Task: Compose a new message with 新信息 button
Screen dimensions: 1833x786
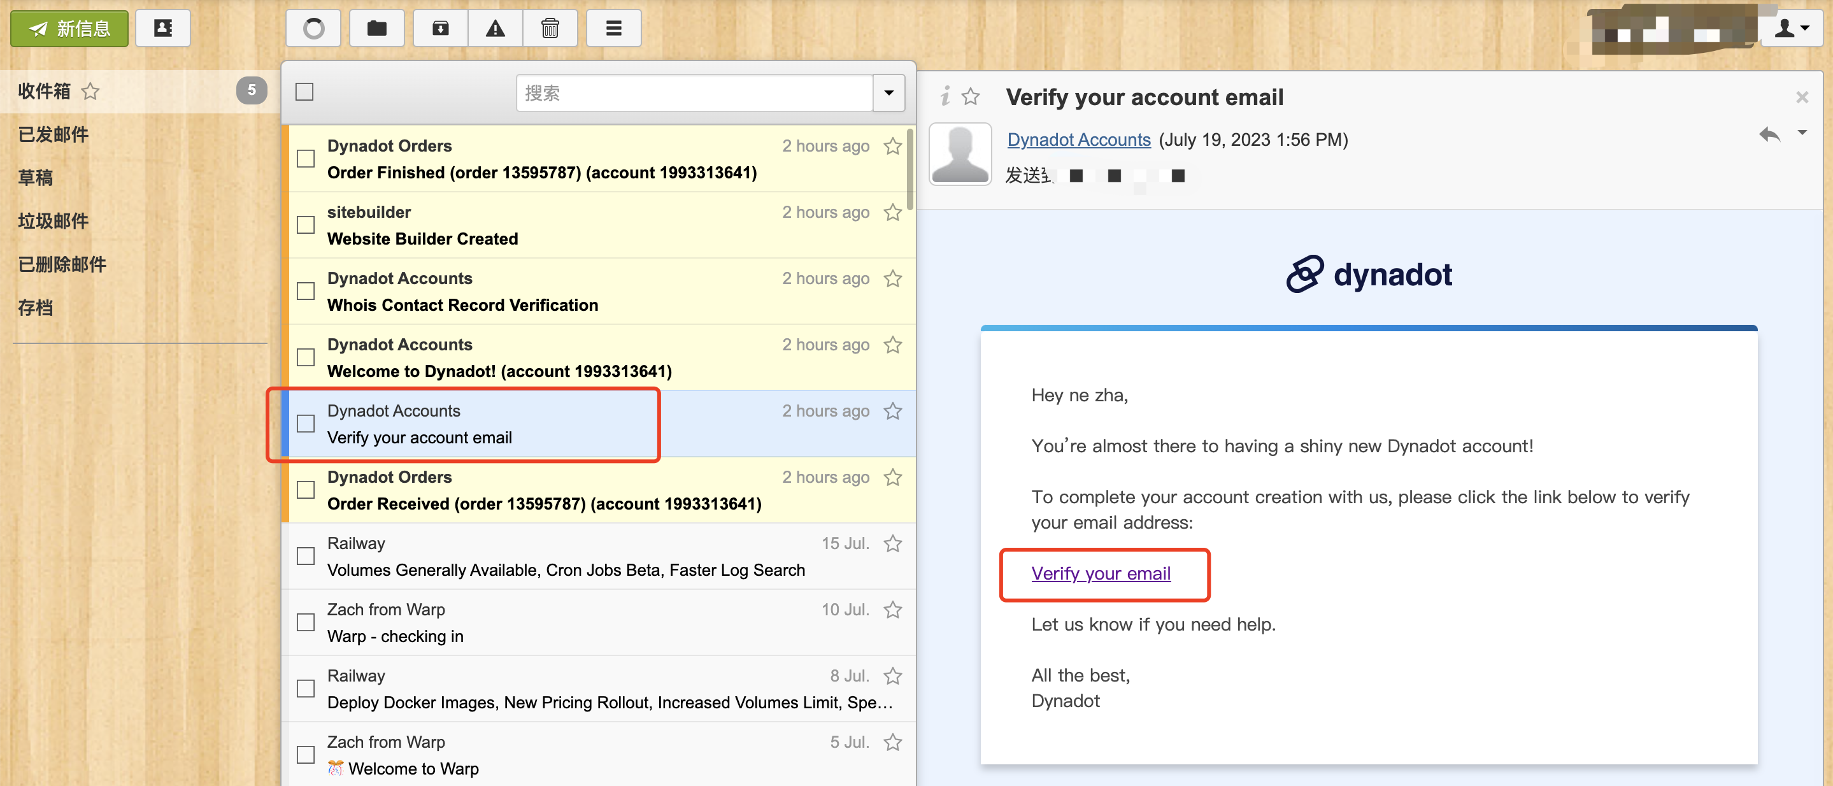Action: [x=69, y=29]
